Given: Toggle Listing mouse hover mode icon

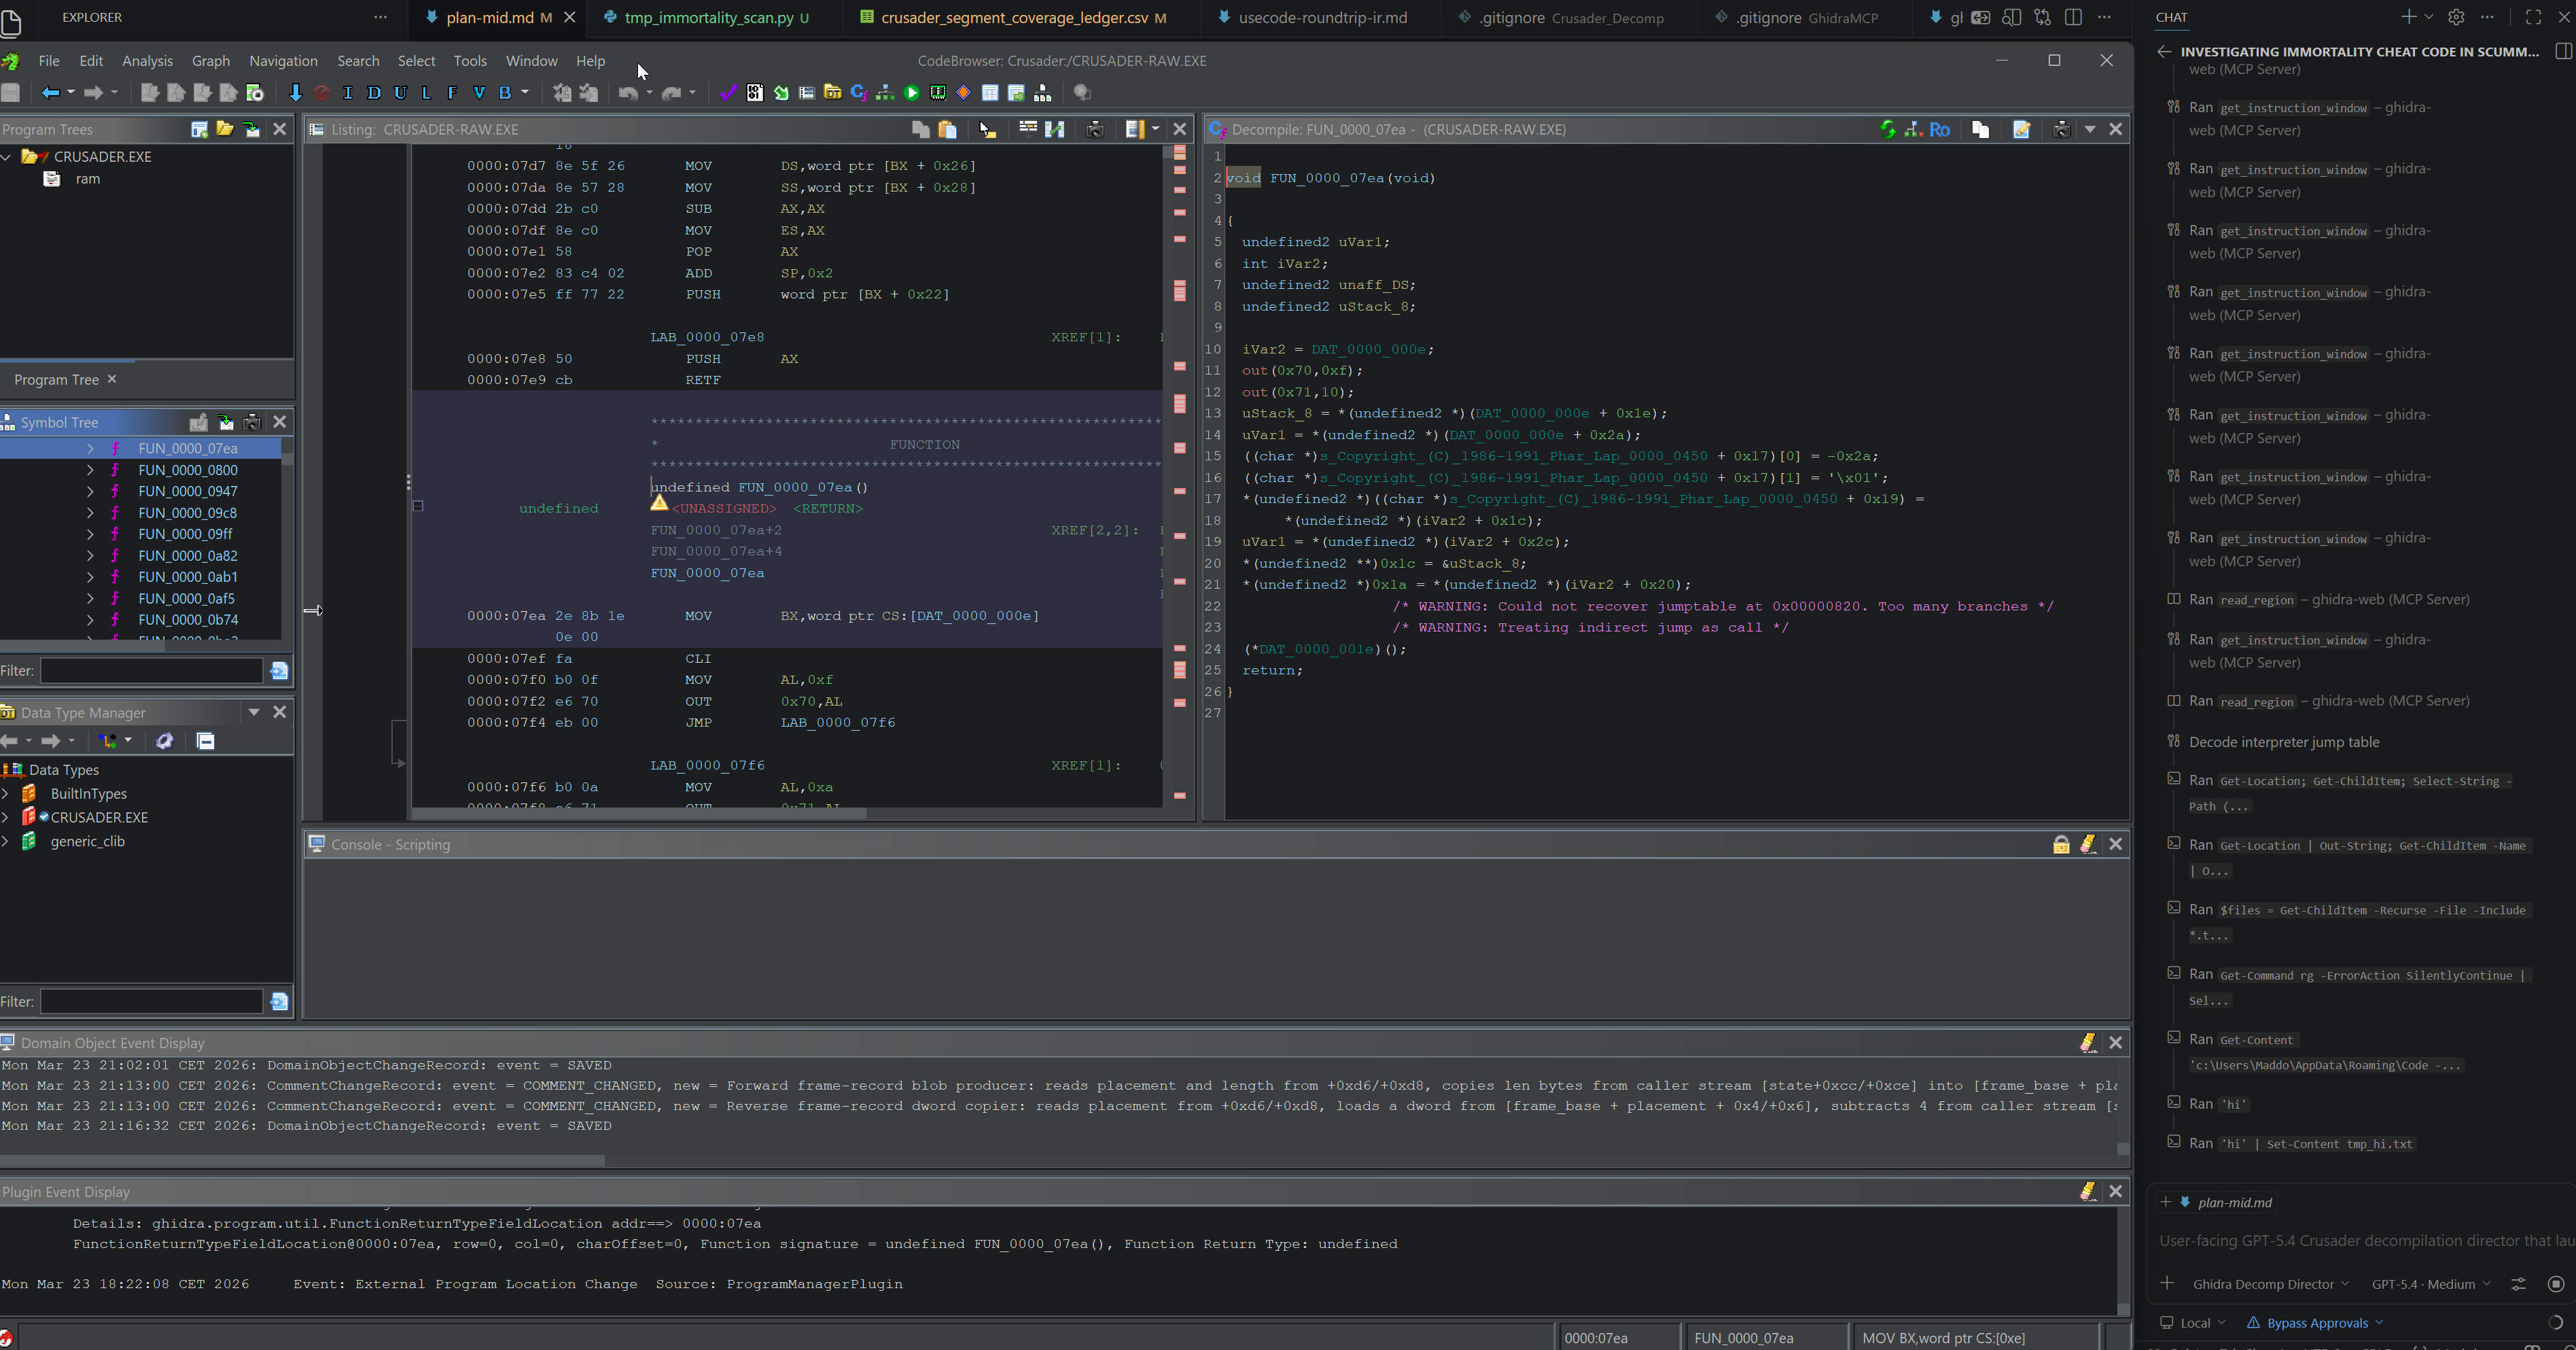Looking at the screenshot, I should pyautogui.click(x=987, y=129).
